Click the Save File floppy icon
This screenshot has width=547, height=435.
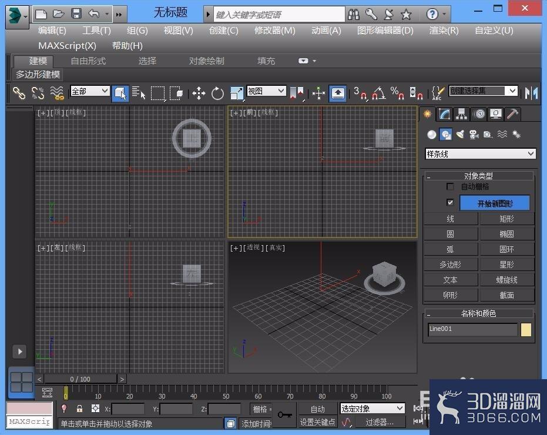[x=76, y=14]
